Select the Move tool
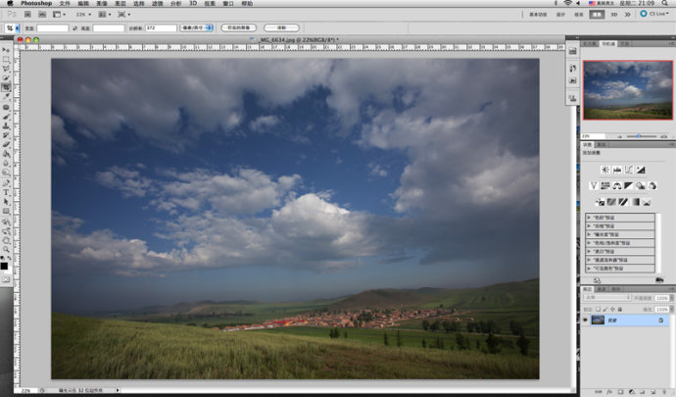 point(6,49)
